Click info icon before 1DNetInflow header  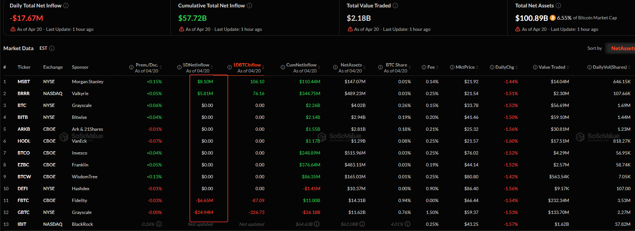click(179, 67)
